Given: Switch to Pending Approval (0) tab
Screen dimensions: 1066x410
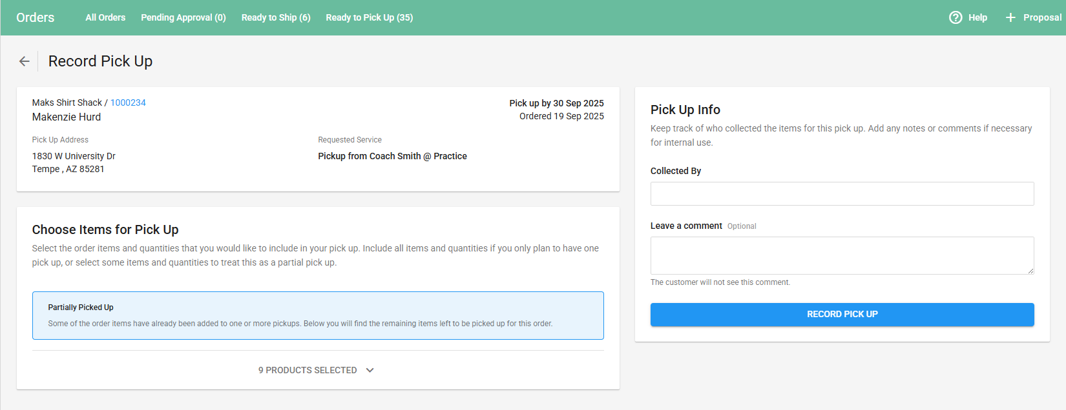Looking at the screenshot, I should [x=183, y=17].
